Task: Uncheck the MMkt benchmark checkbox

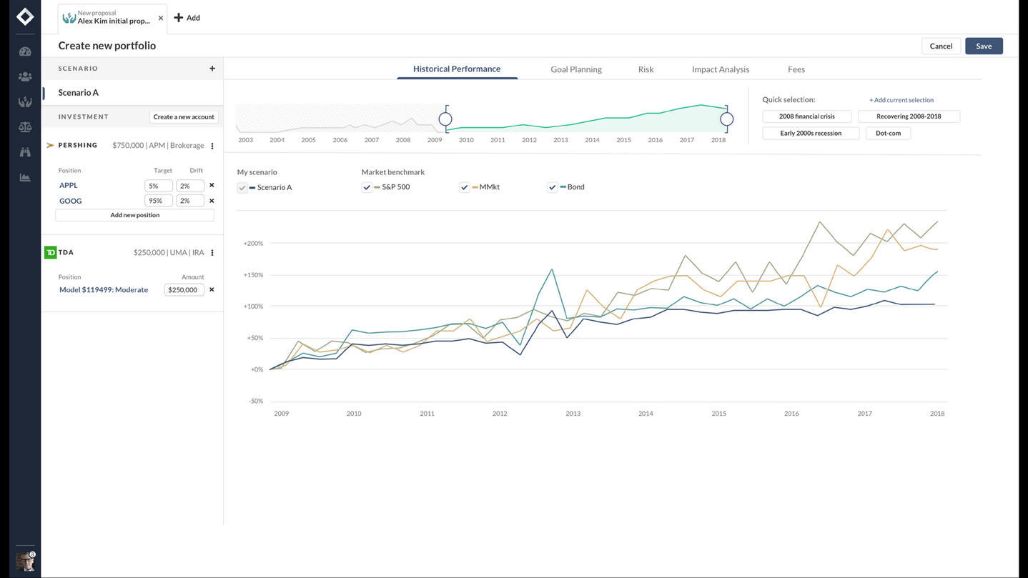Action: (464, 187)
